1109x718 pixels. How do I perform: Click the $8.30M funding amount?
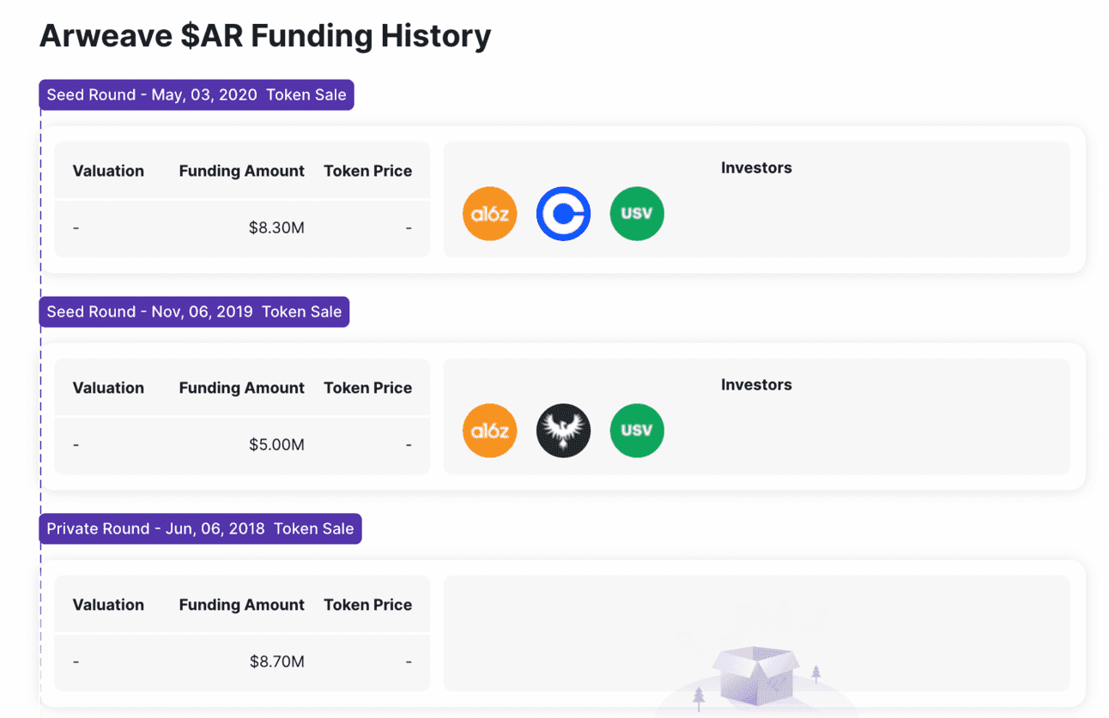coord(276,228)
